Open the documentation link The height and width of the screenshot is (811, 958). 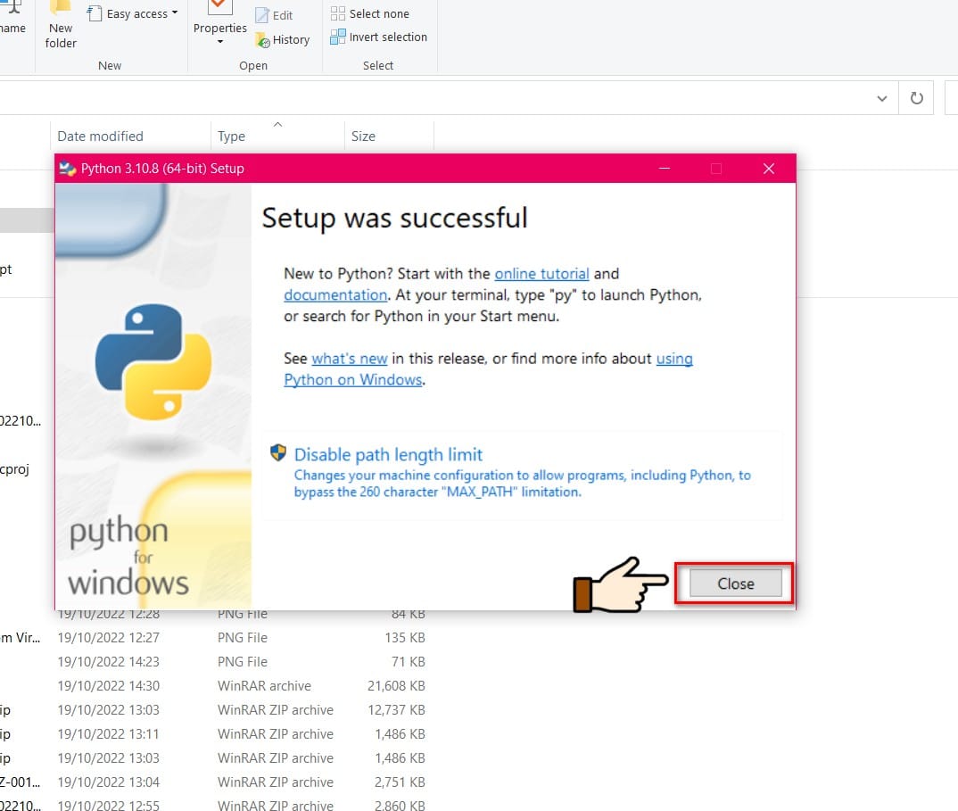[335, 295]
